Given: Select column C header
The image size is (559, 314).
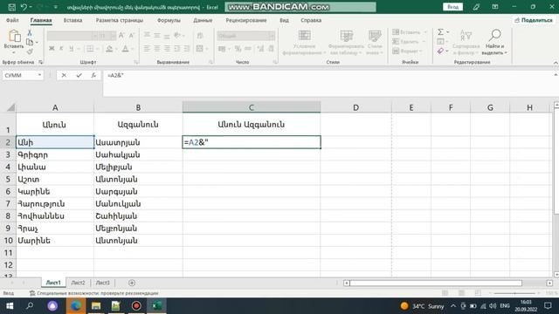Looking at the screenshot, I should pyautogui.click(x=252, y=107).
